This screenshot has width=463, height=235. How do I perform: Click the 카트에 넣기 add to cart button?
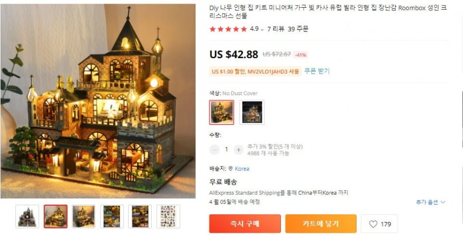pos(320,224)
